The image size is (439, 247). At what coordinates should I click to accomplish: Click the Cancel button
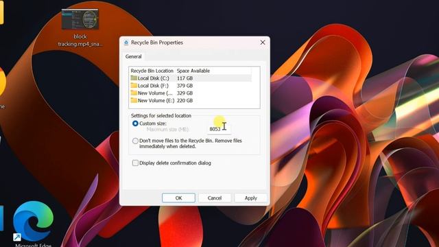[x=215, y=198]
